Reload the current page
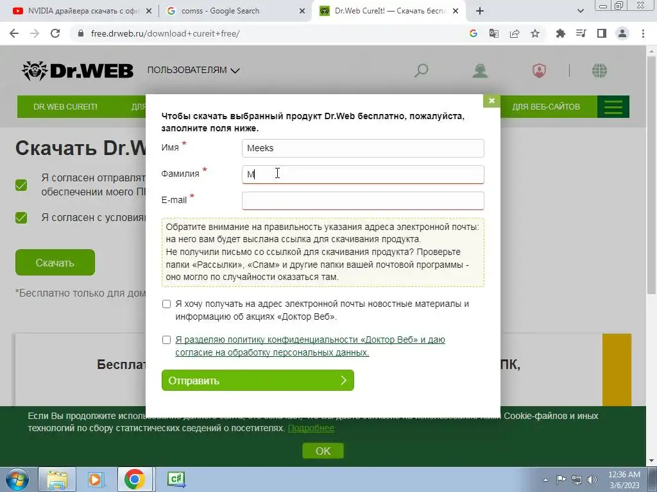The width and height of the screenshot is (657, 492). pyautogui.click(x=55, y=33)
